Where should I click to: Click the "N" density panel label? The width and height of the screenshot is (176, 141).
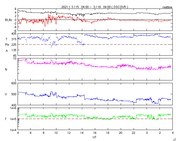tap(6, 69)
